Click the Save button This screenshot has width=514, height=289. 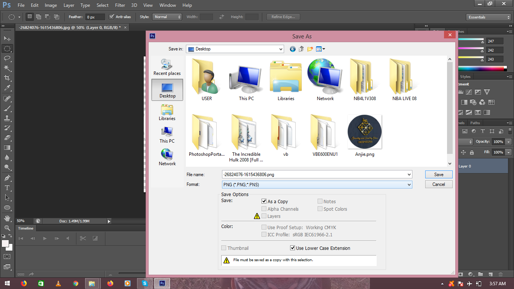439,175
